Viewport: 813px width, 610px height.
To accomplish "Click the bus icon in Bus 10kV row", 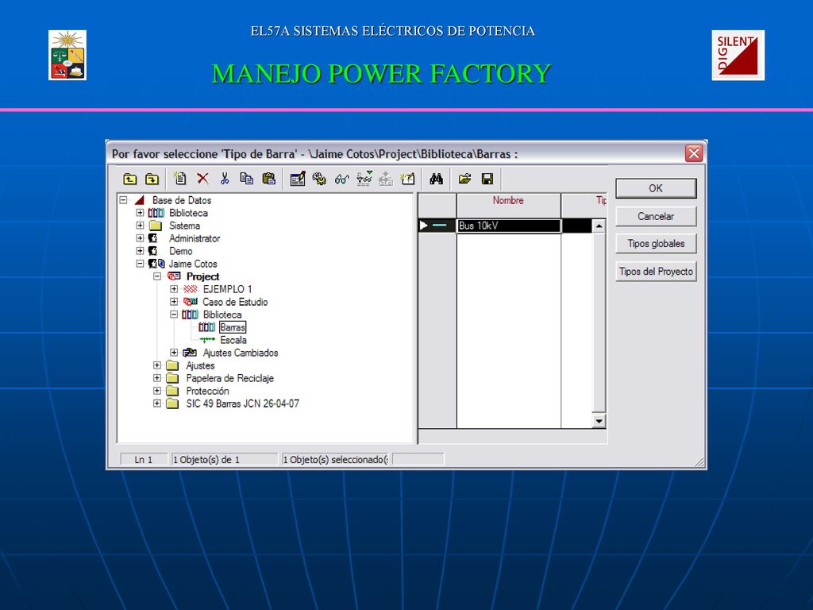I will pyautogui.click(x=440, y=226).
